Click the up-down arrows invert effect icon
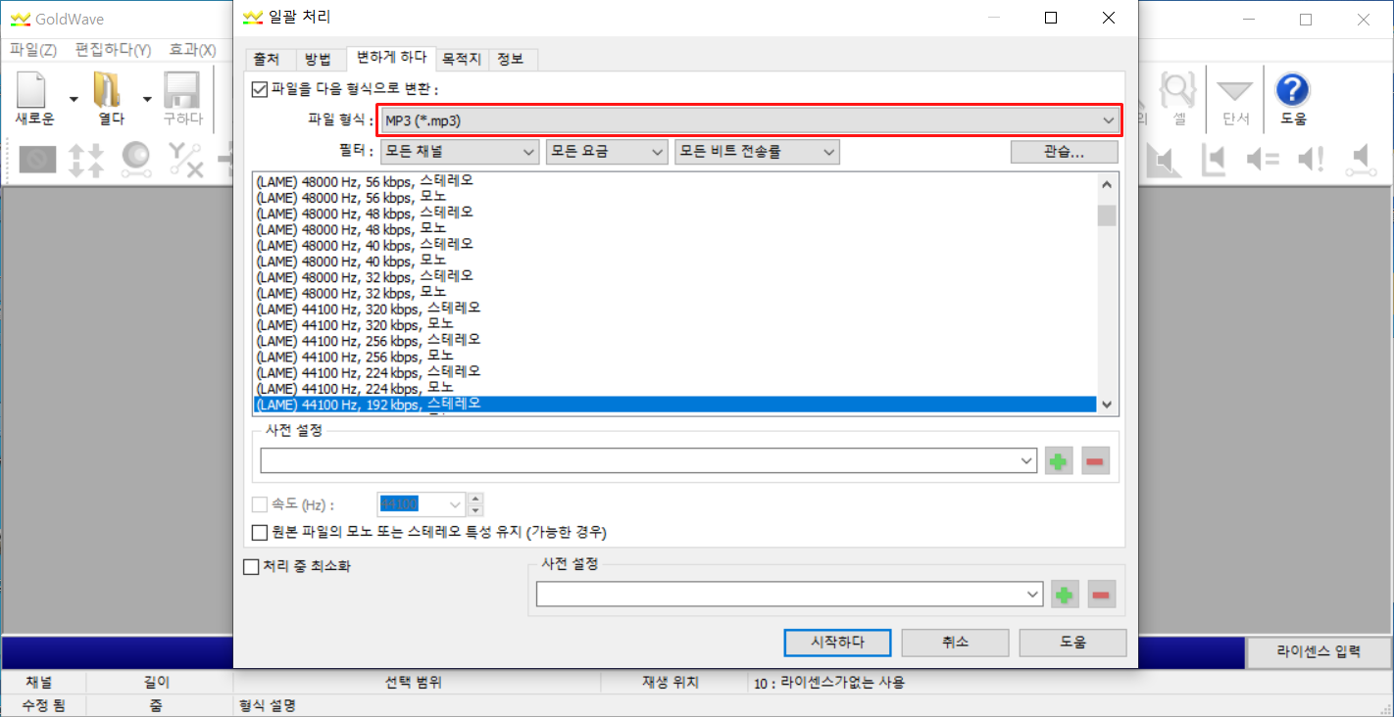1394x717 pixels. 86,159
